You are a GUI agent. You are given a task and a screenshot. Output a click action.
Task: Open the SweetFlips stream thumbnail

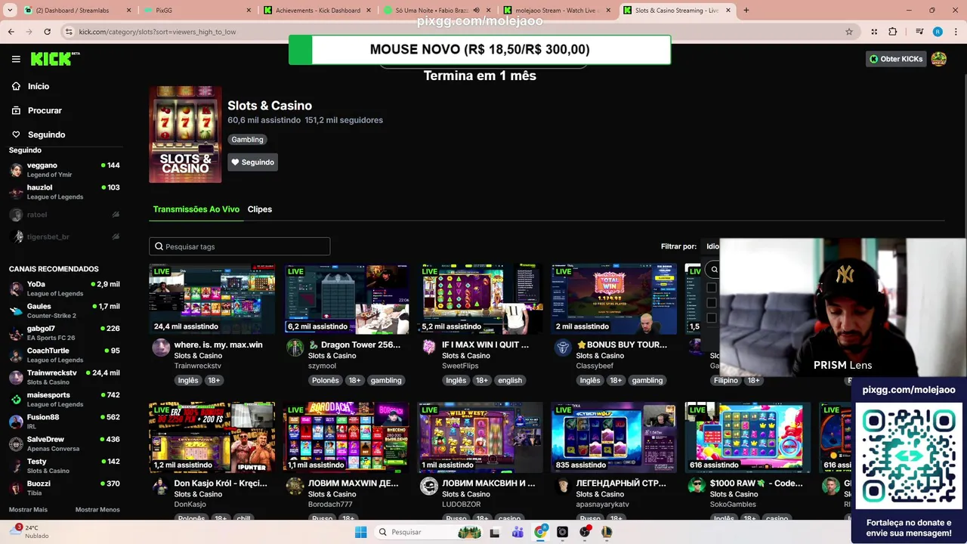[x=480, y=299]
